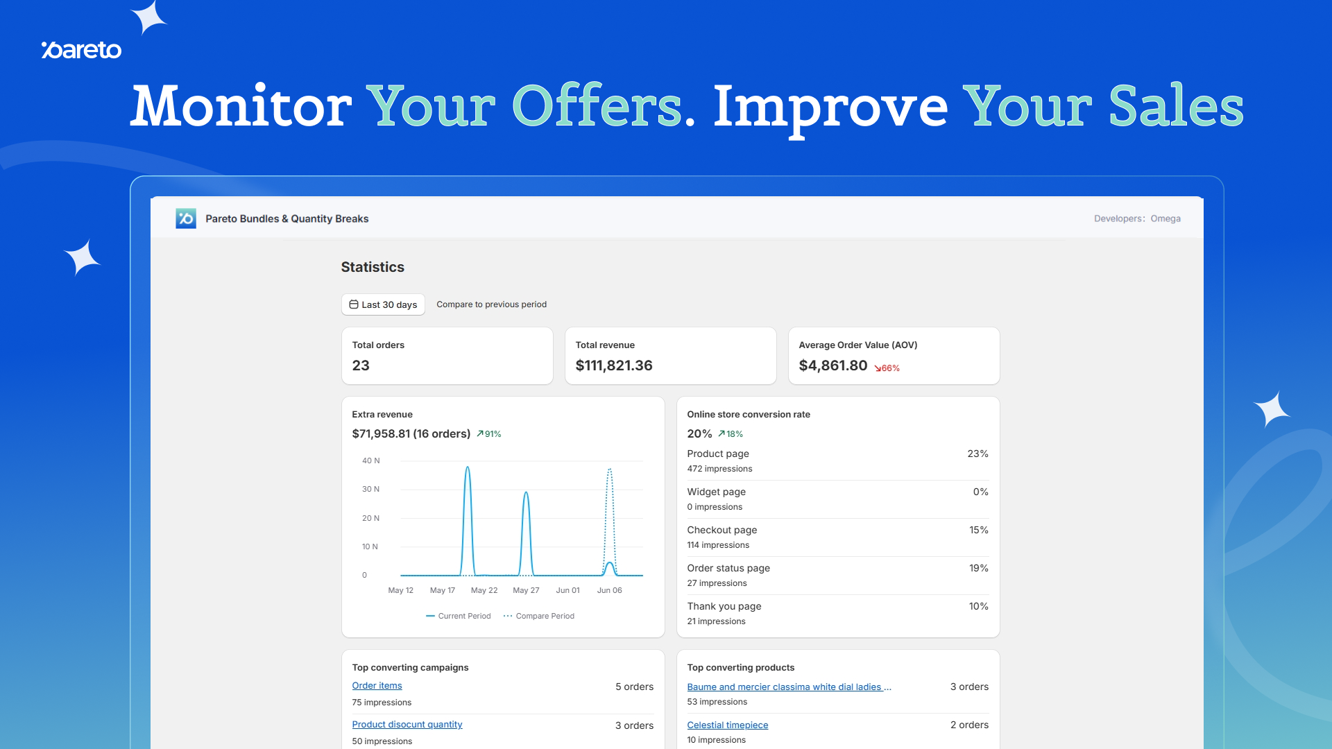Toggle the Compare Period legend marker

[x=508, y=616]
